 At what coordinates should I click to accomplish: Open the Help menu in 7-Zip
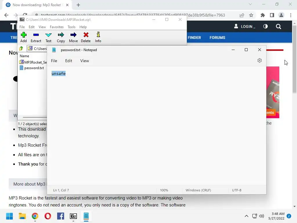[83, 27]
